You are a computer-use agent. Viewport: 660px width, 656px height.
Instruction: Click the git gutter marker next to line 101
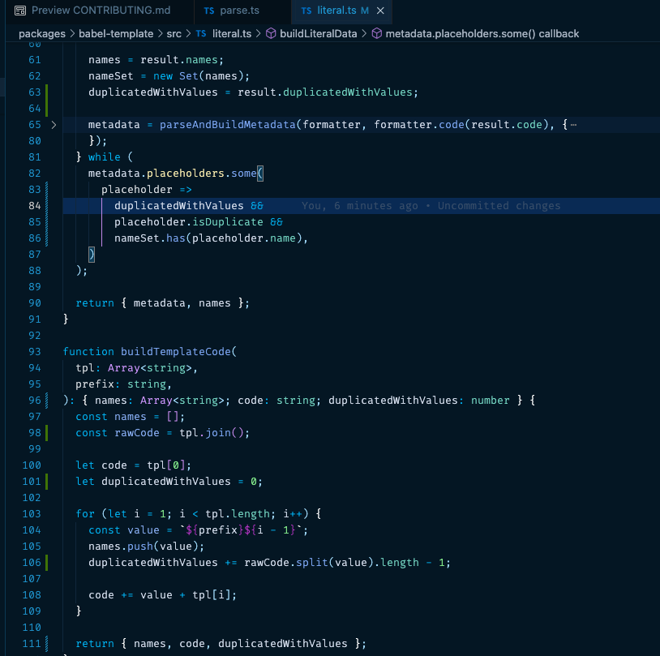tap(46, 481)
